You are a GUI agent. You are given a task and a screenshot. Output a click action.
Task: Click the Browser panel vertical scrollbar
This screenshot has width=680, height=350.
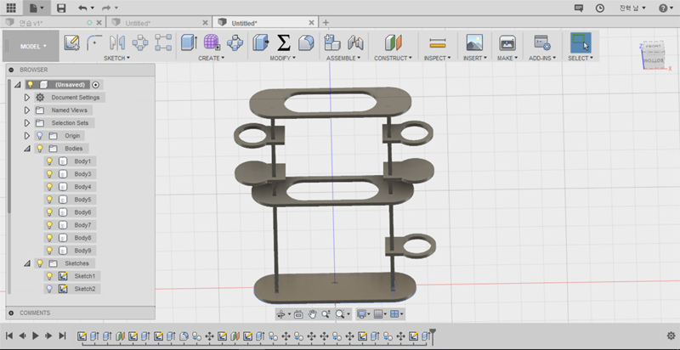pos(8,146)
